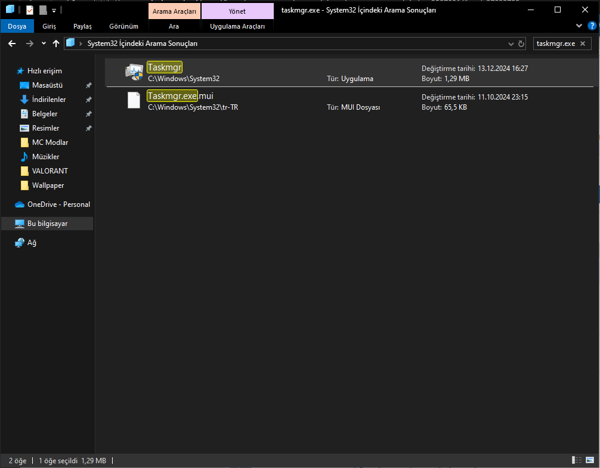This screenshot has height=468, width=600.
Task: Click the Tür: Uygulama type text
Action: pyautogui.click(x=350, y=79)
